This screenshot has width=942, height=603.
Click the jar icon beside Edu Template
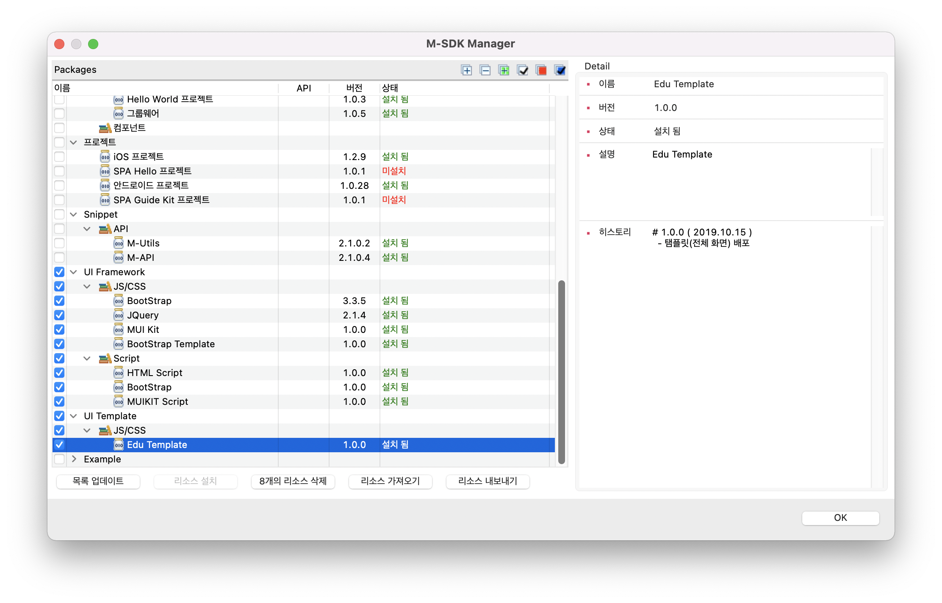tap(119, 445)
